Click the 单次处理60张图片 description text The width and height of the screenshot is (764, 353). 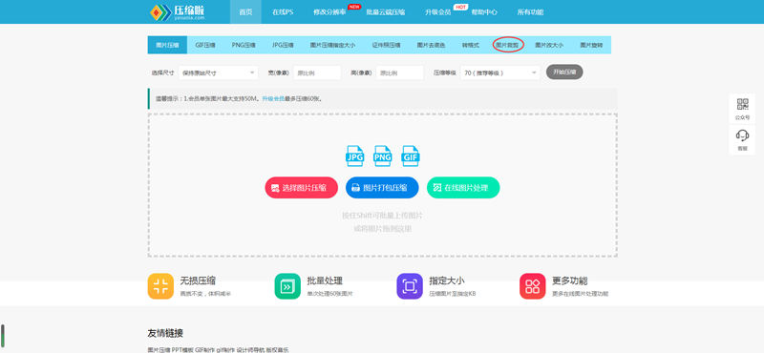pos(329,294)
